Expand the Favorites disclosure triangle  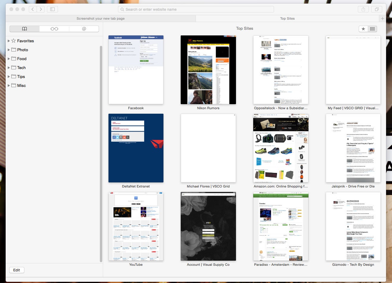(x=9, y=41)
